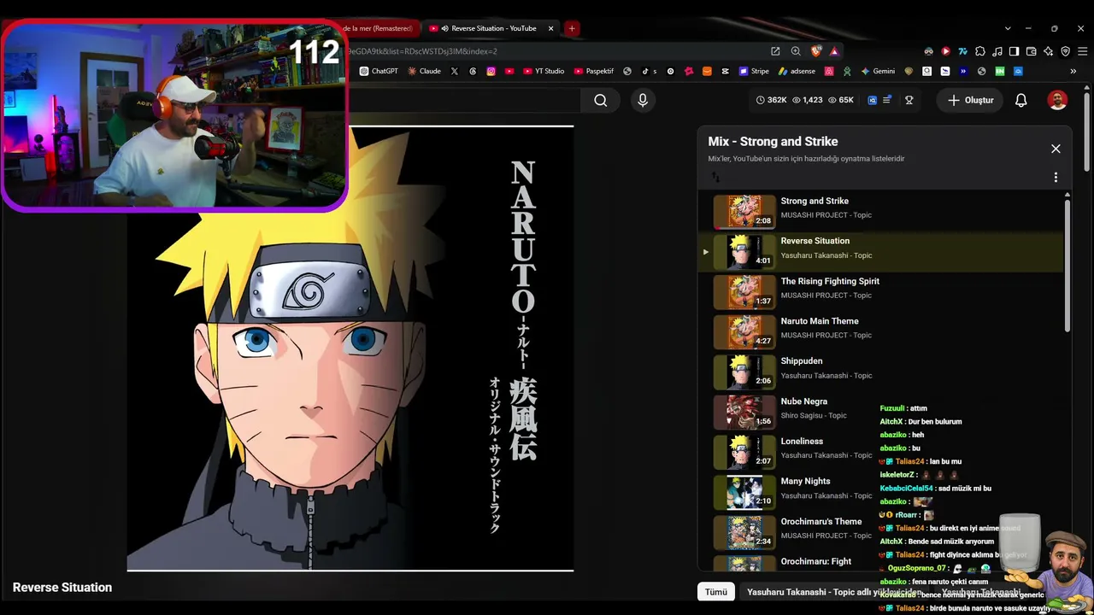Click the zoom magnifier icon in address bar
The height and width of the screenshot is (615, 1094).
(796, 51)
